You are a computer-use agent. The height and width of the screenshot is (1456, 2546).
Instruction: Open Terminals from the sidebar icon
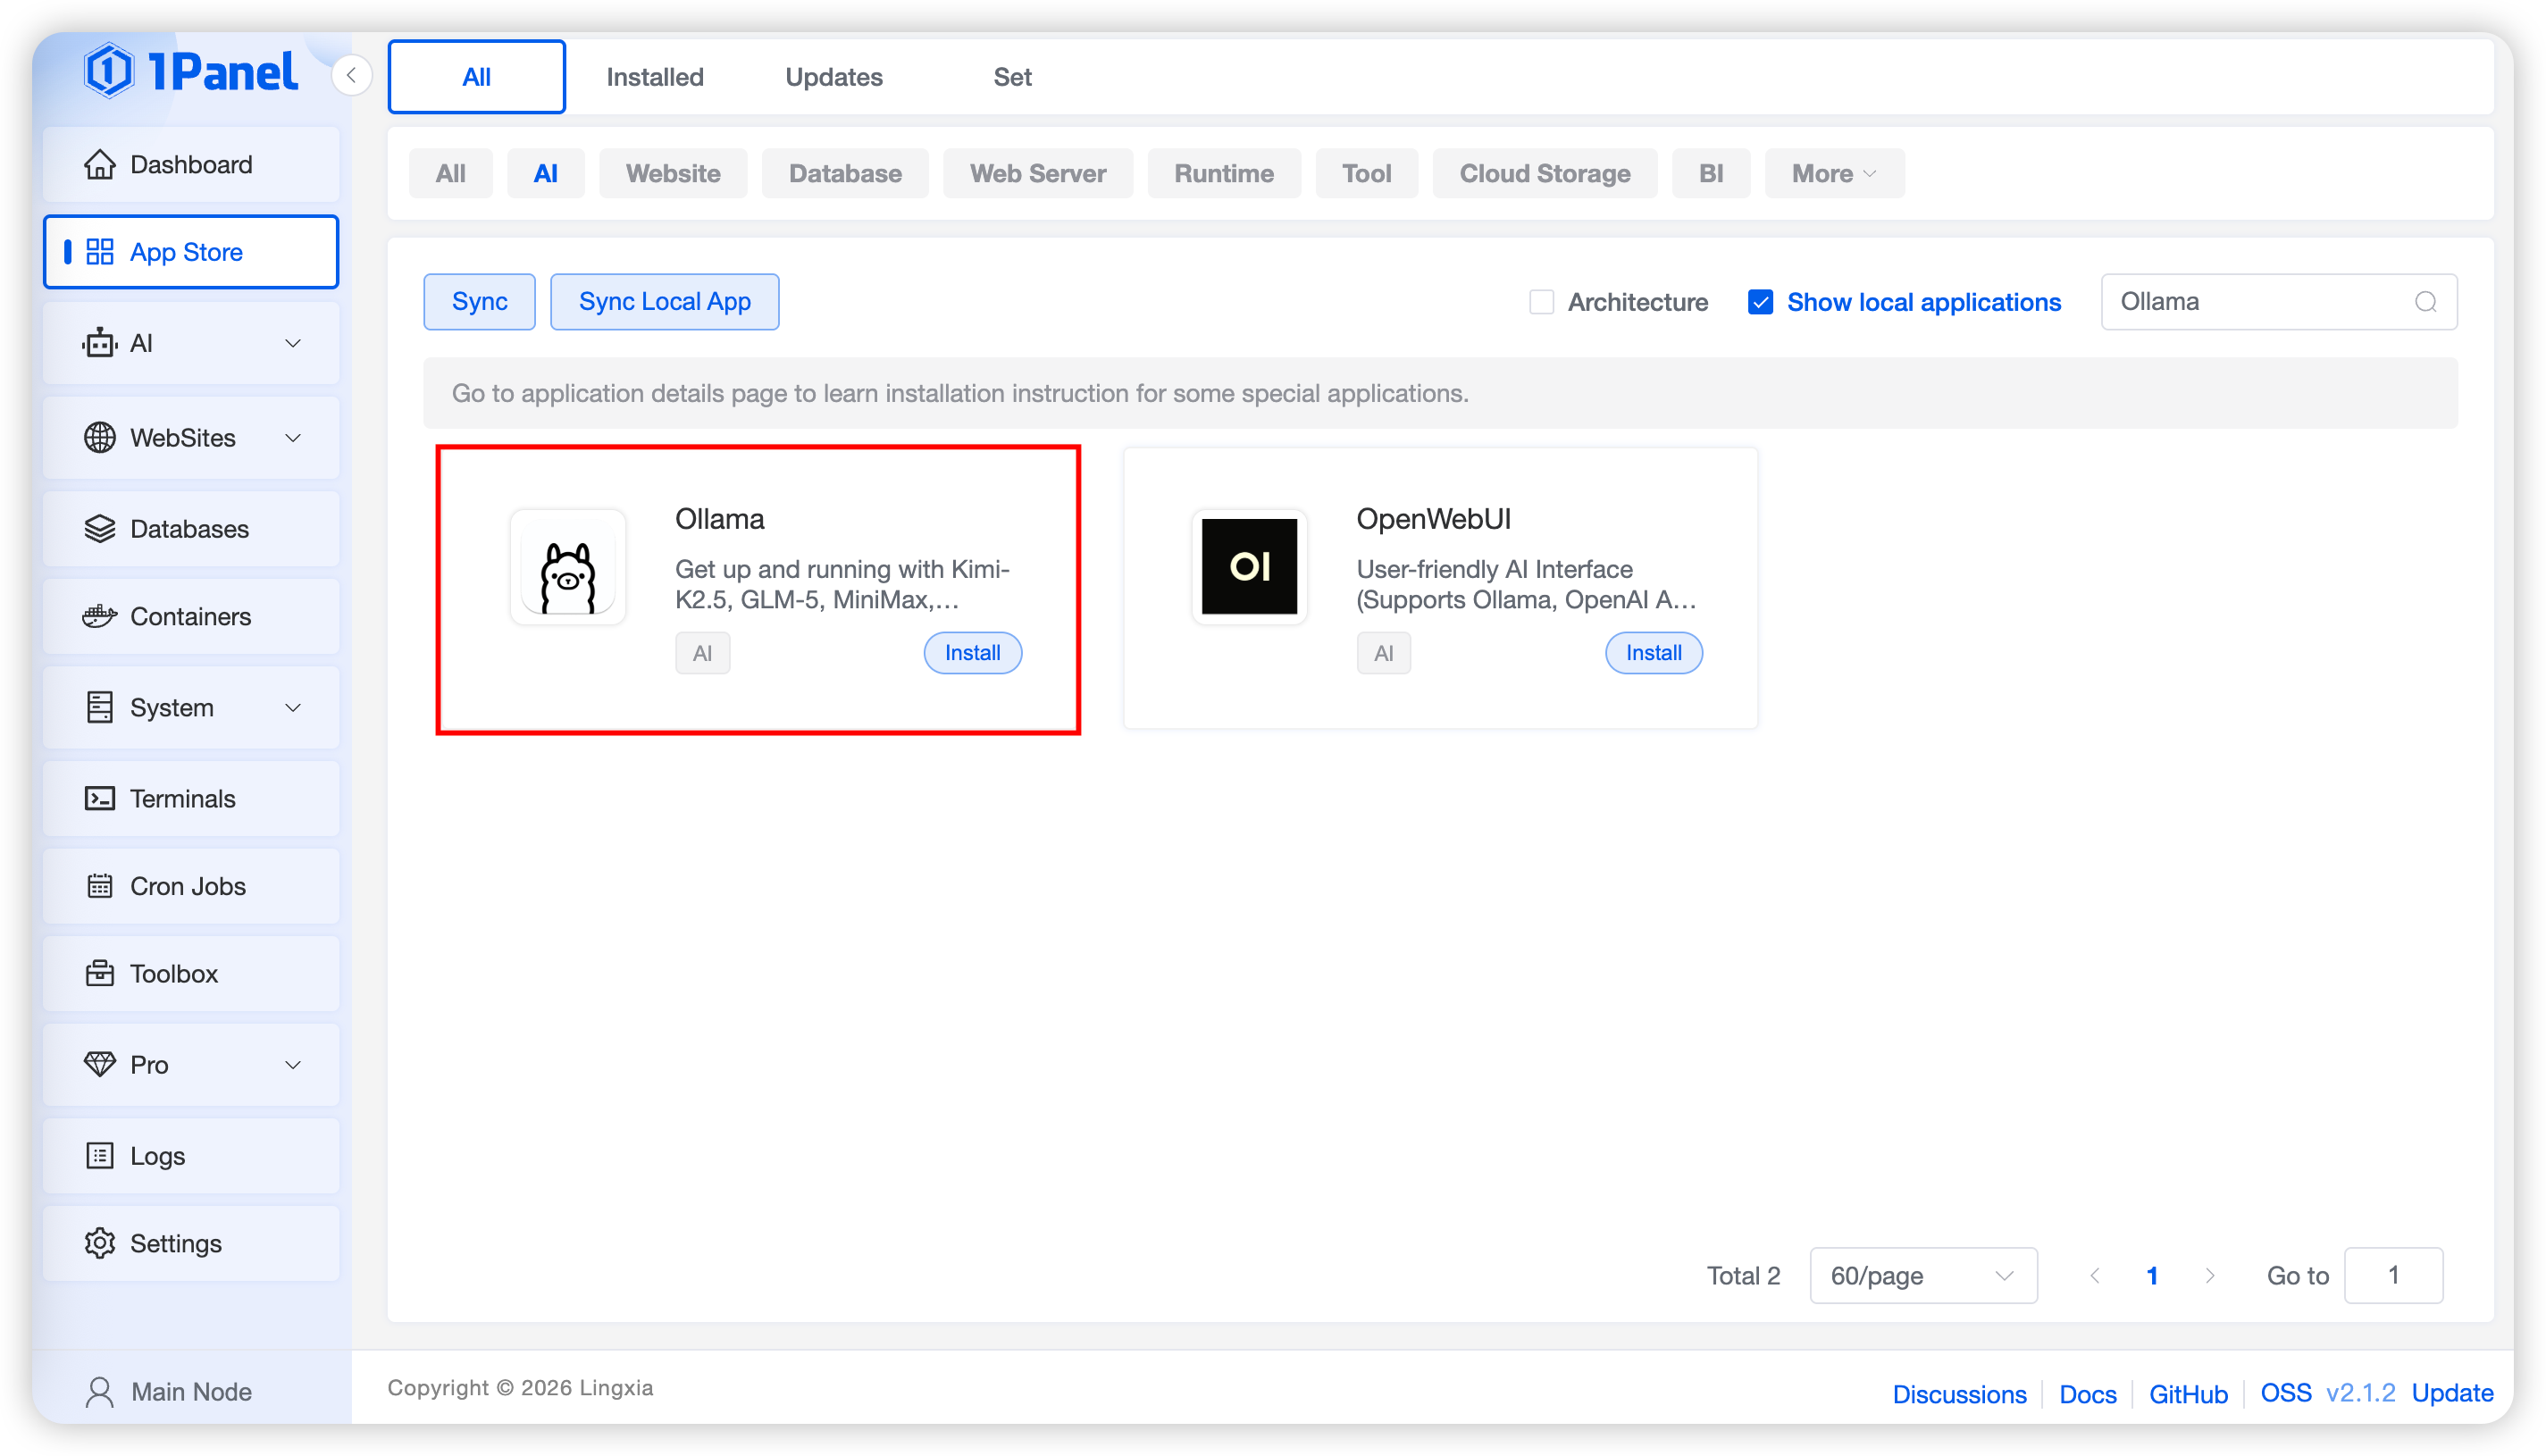coord(99,798)
